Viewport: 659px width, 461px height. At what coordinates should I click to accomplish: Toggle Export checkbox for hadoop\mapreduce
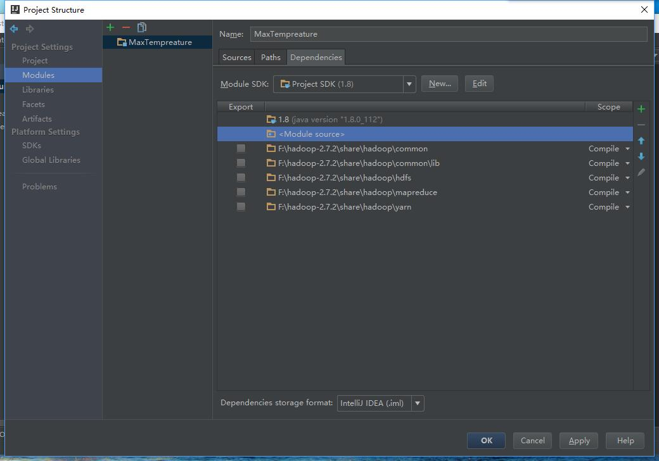(x=241, y=192)
